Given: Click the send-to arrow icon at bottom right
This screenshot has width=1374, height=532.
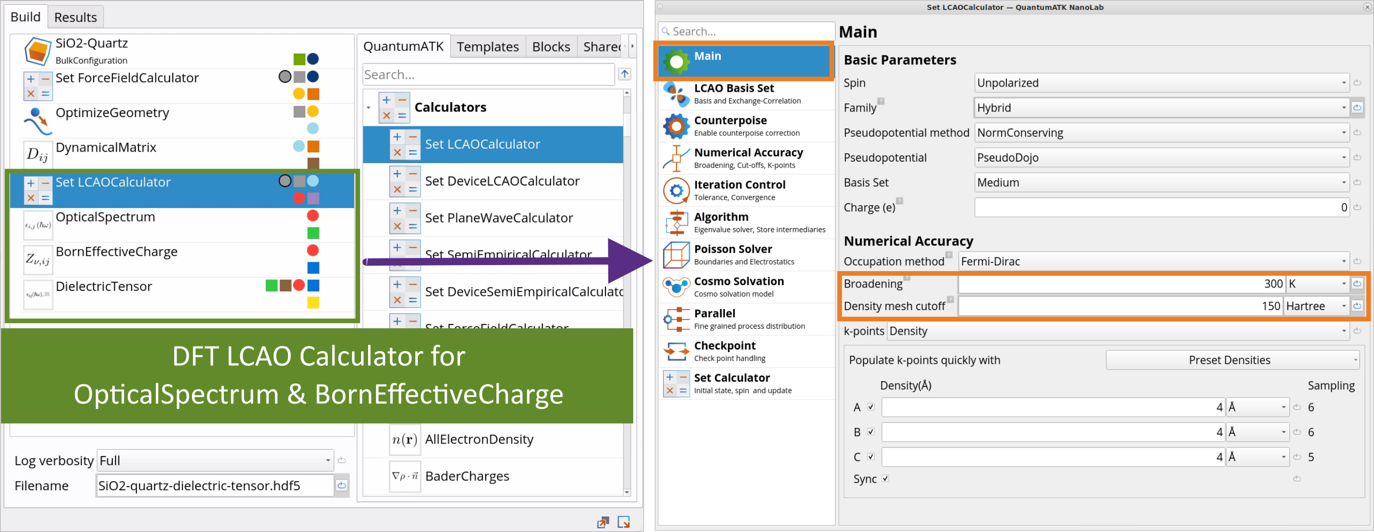Looking at the screenshot, I should click(623, 522).
